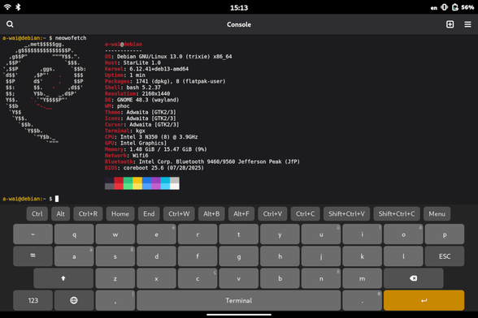Tap the vibration mode status icon
Viewport: 478px width, 318px height.
click(444, 7)
